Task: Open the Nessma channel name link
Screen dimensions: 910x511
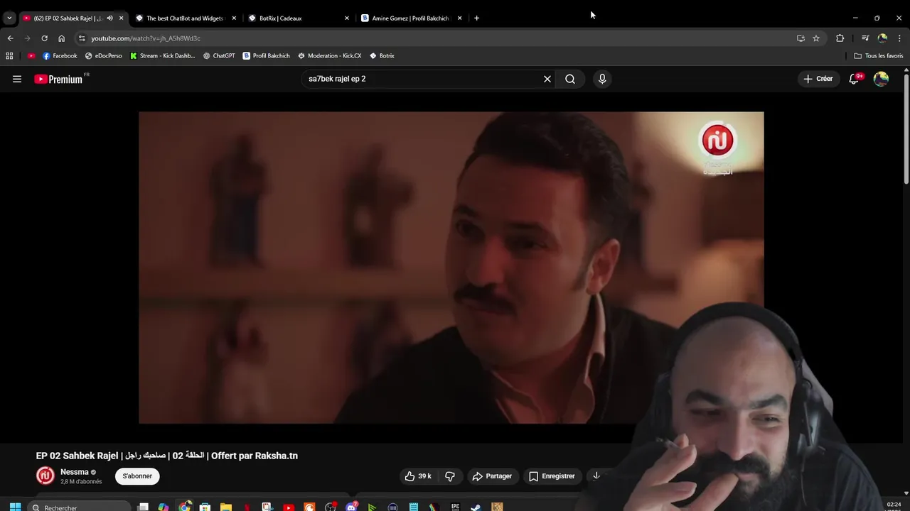Action: click(x=75, y=472)
